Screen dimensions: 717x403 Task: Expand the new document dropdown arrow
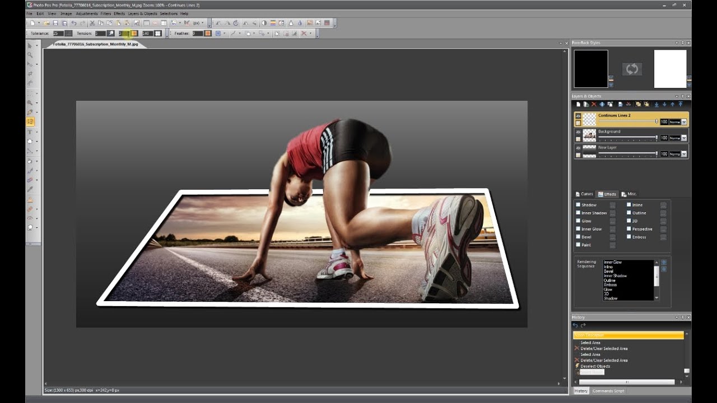39,23
